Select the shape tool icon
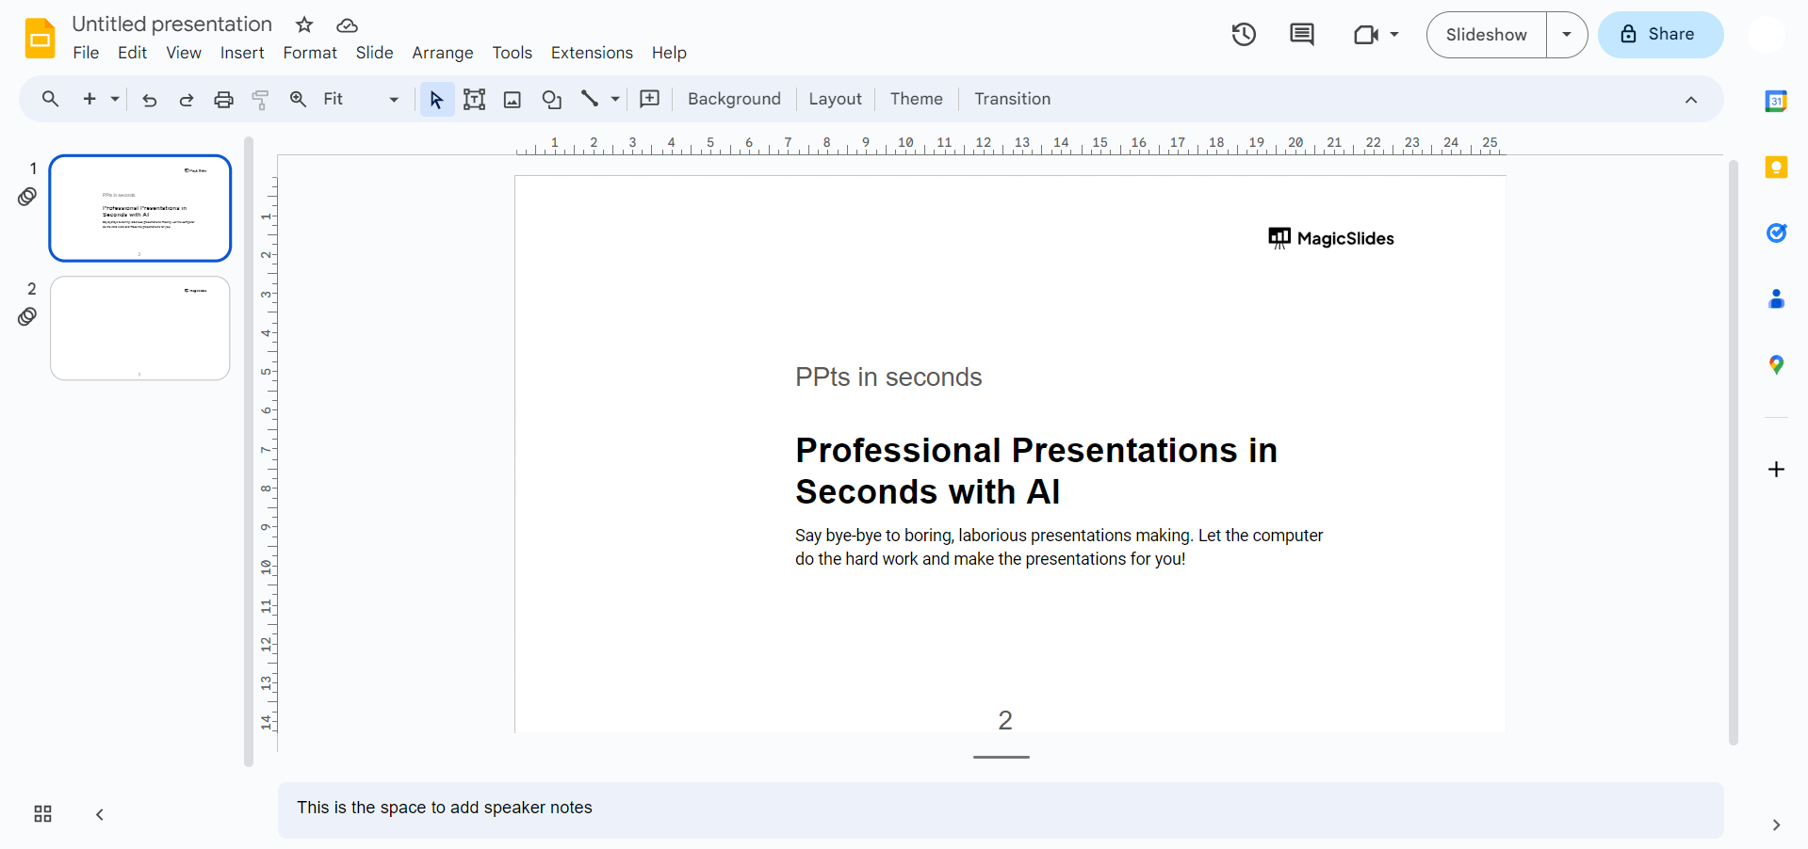The width and height of the screenshot is (1808, 849). 551,100
